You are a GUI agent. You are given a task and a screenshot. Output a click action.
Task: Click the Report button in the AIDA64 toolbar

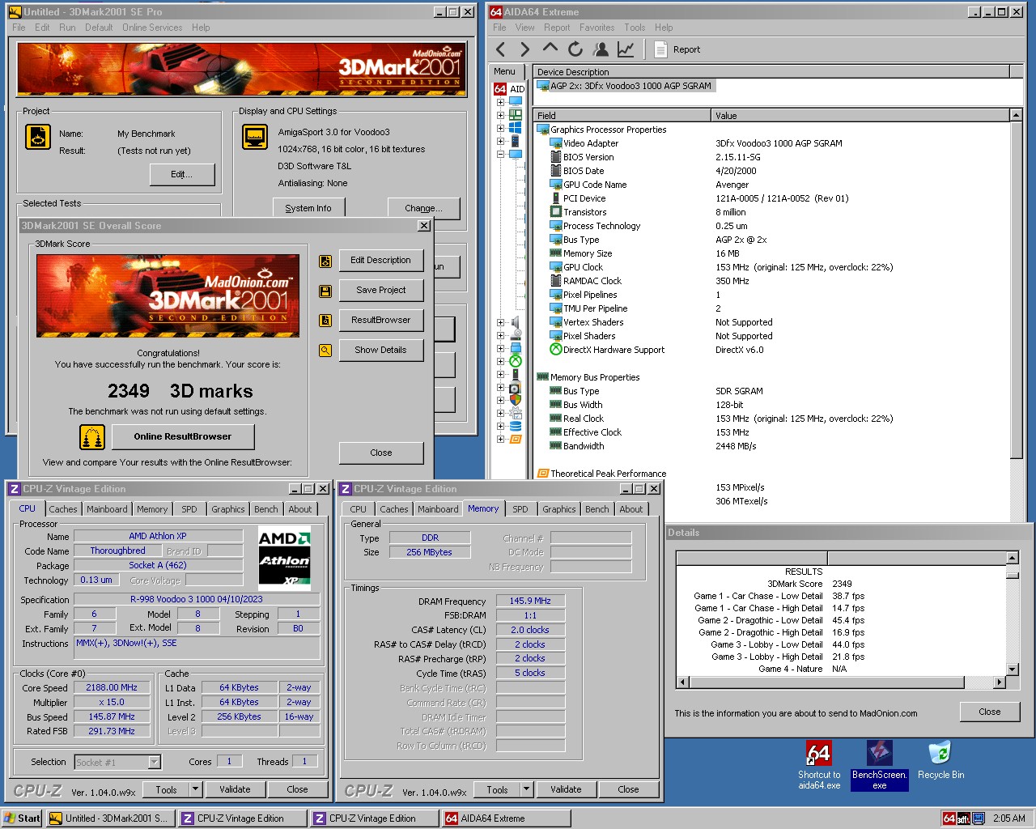point(677,49)
